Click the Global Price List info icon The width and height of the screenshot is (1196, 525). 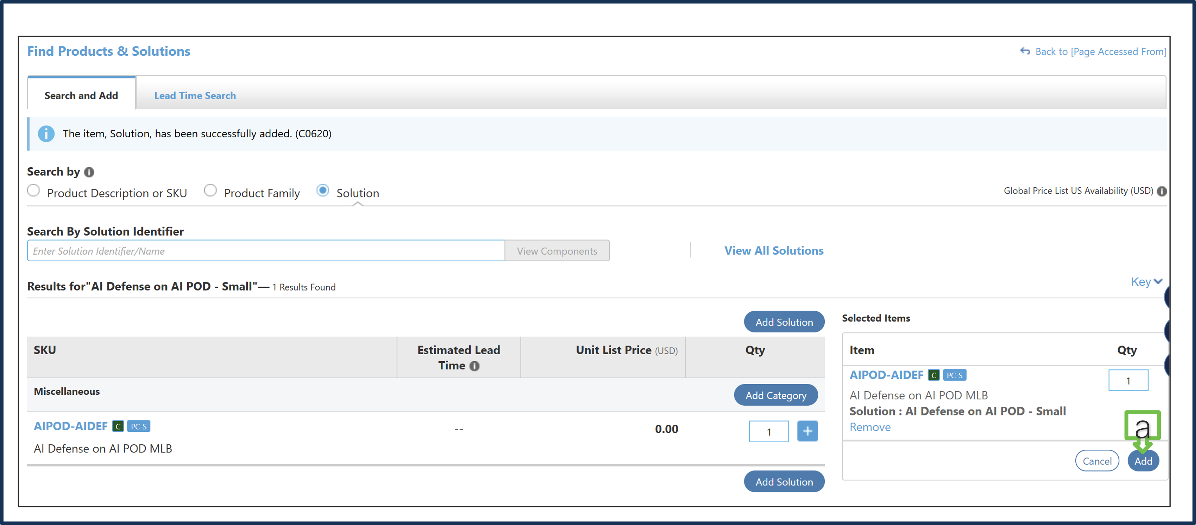tap(1161, 192)
